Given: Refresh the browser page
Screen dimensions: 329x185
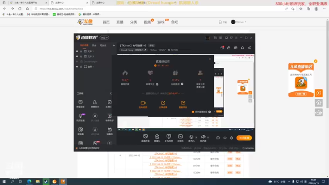Looking at the screenshot, I should coord(20,9).
